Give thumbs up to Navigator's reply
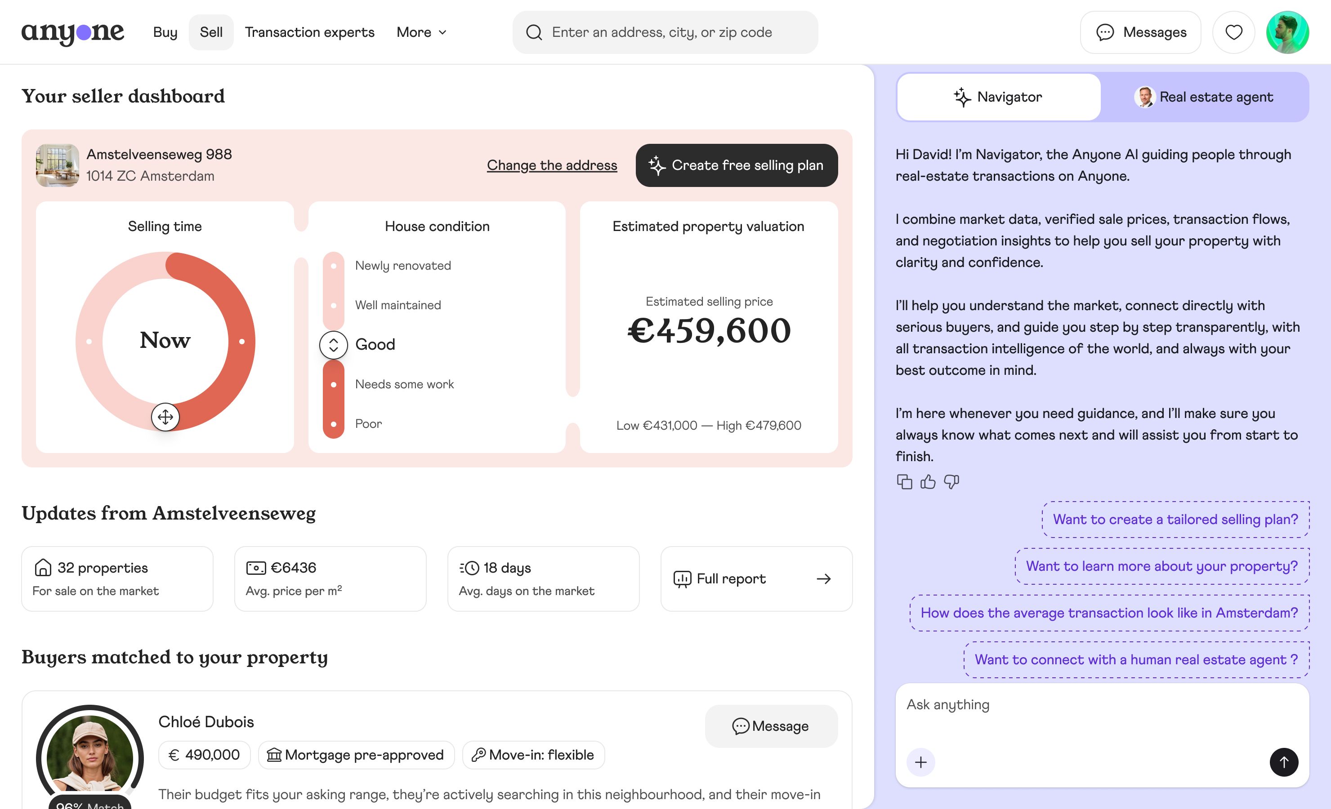The height and width of the screenshot is (809, 1331). pos(928,481)
